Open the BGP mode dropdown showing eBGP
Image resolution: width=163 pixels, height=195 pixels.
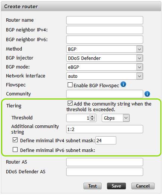[x=105, y=67]
